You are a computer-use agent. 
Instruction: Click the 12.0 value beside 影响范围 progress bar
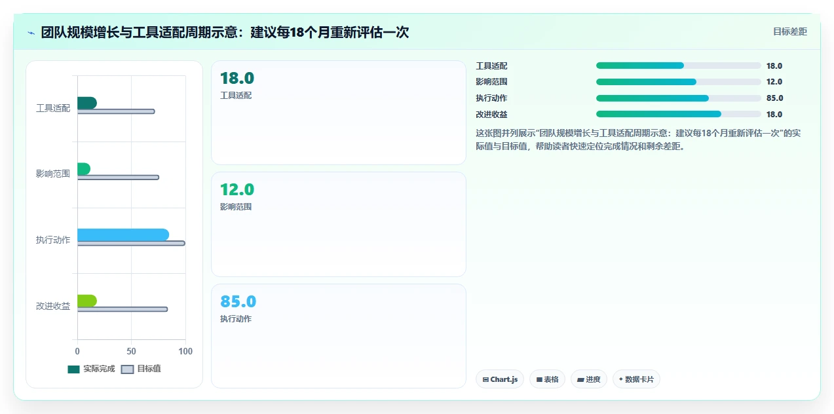point(774,82)
